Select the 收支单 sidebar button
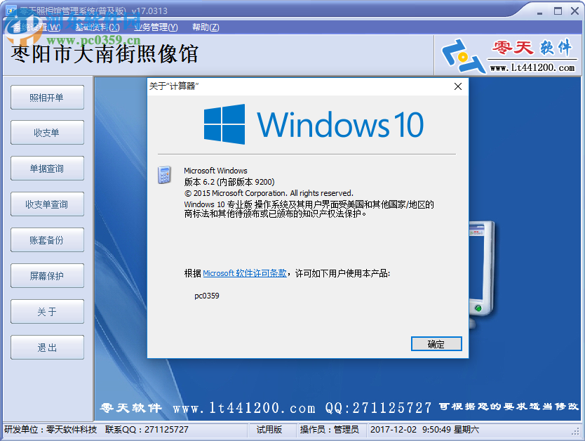585x441 pixels. pyautogui.click(x=47, y=132)
